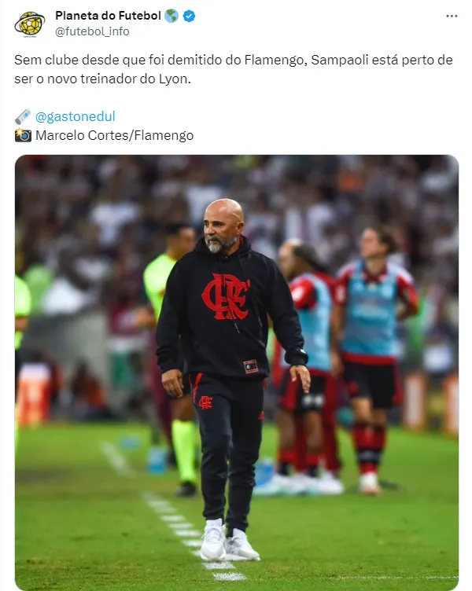Select the Marcelo Cortes/Flamengo credit text

tap(114, 135)
